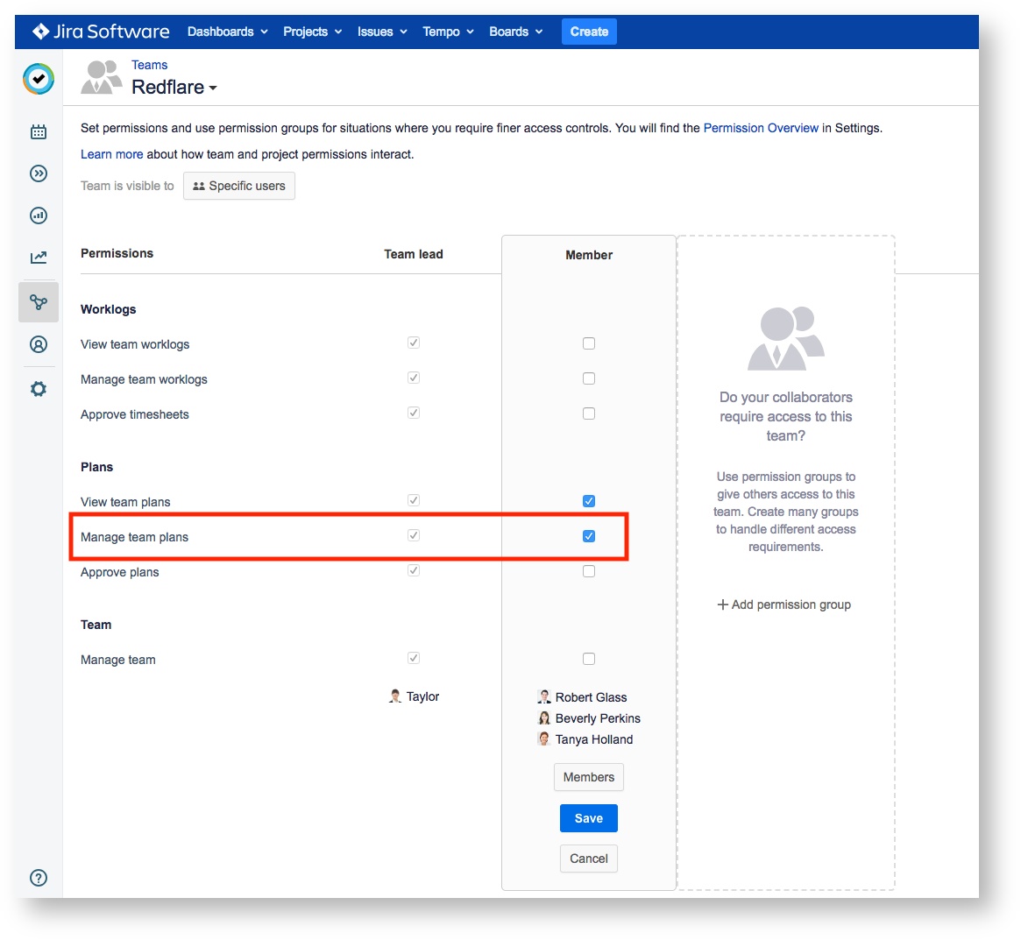Open the Tempo menu
The image size is (1021, 940).
(448, 32)
